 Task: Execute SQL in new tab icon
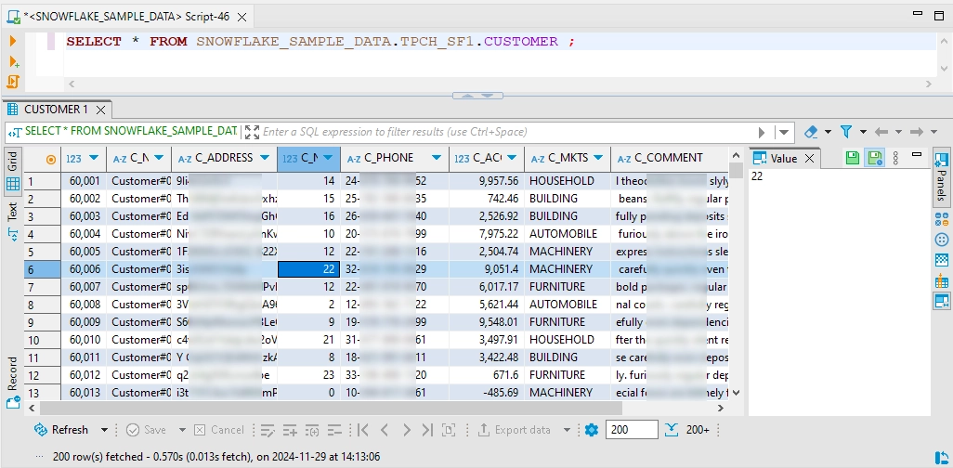[13, 61]
